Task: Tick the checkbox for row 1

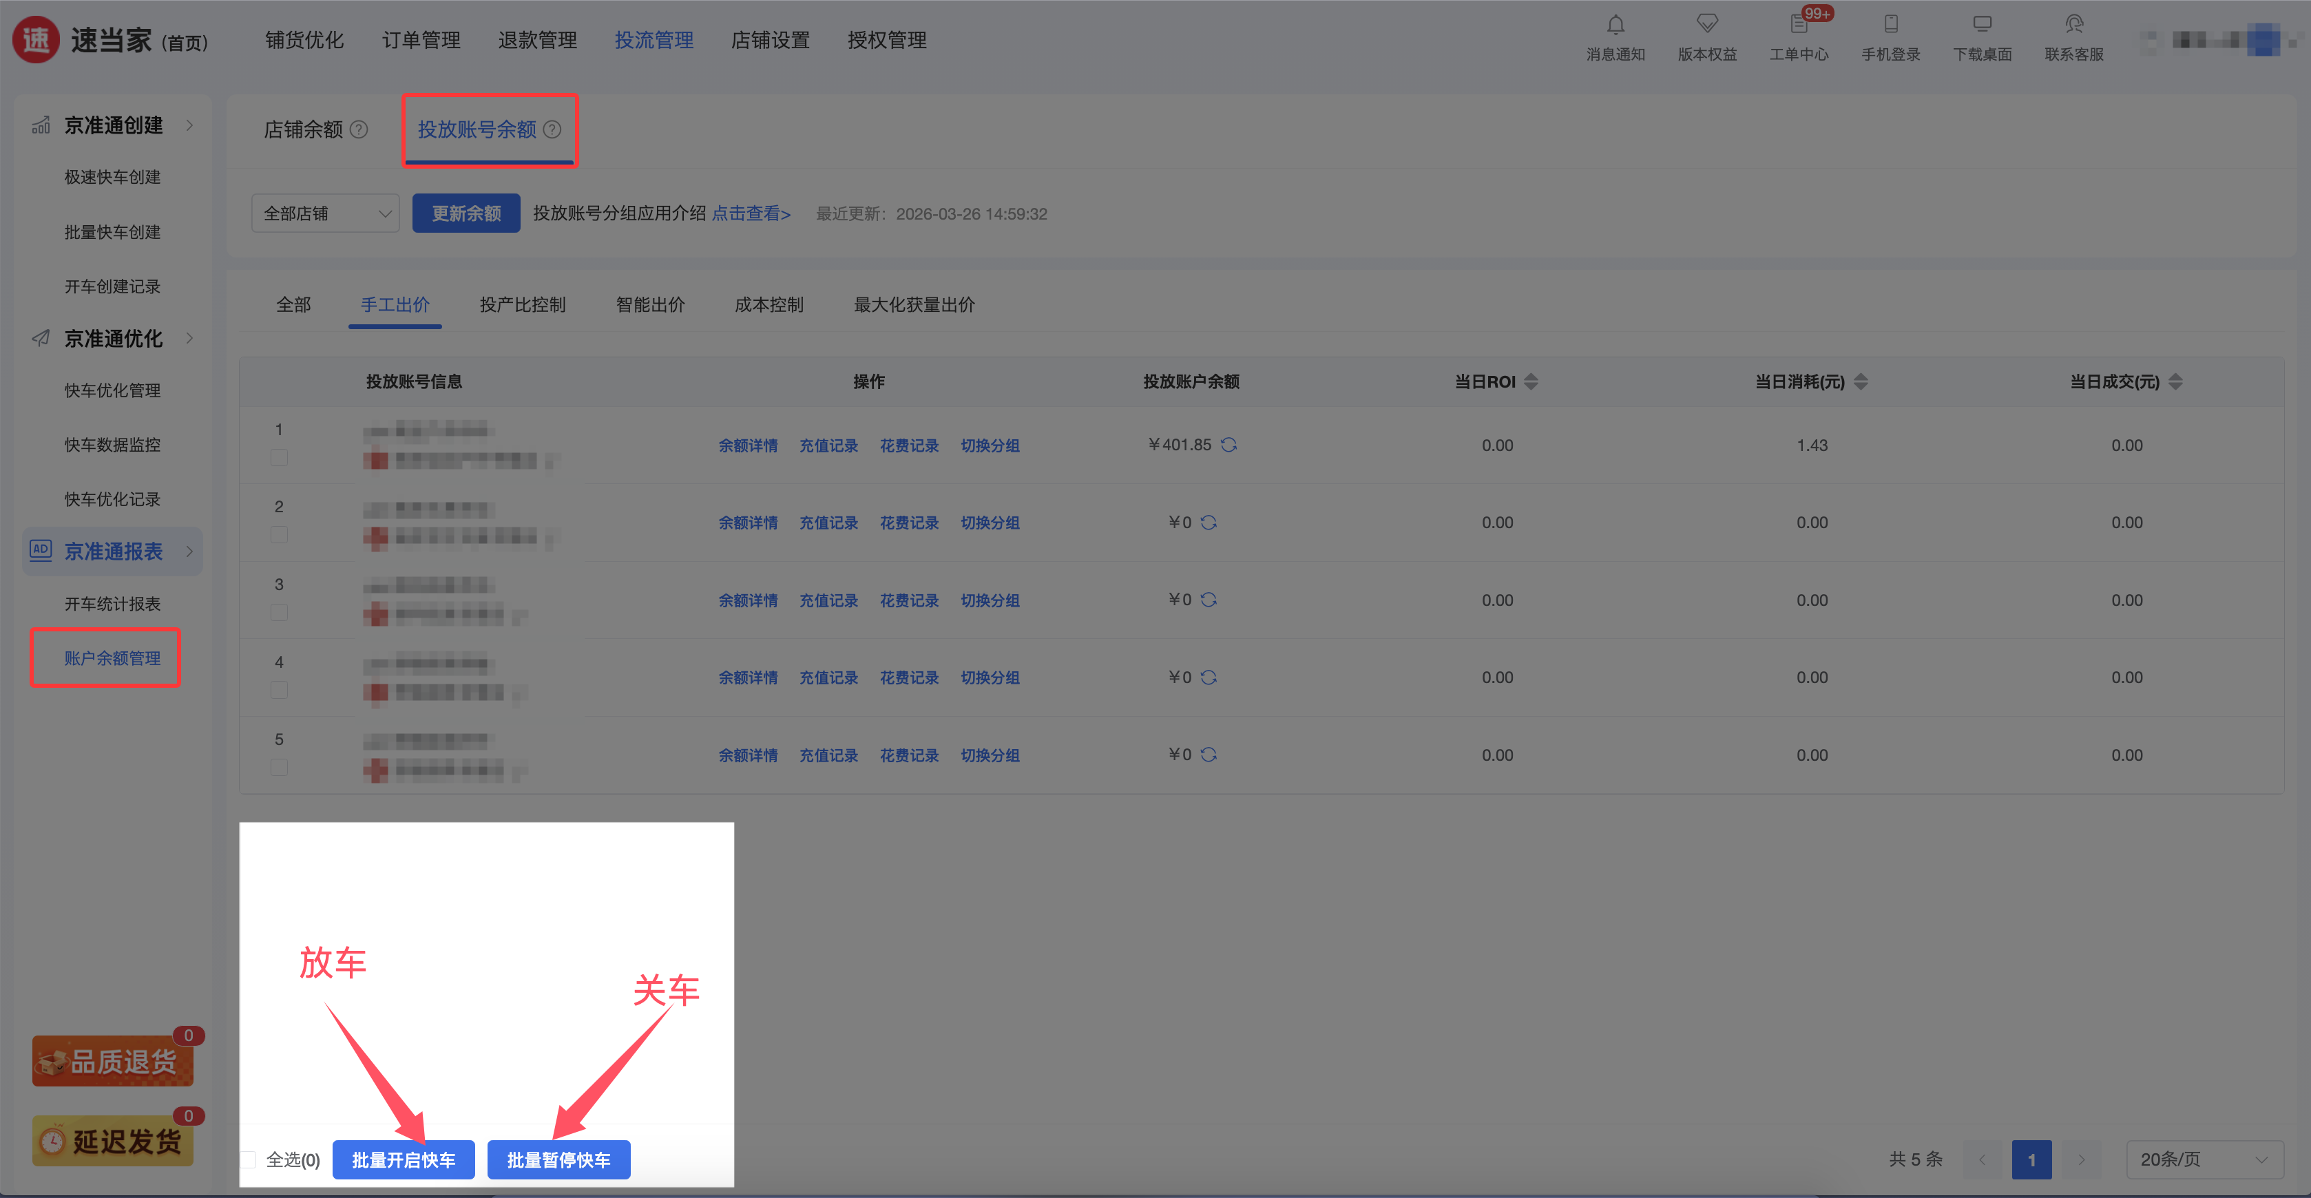Action: point(279,457)
